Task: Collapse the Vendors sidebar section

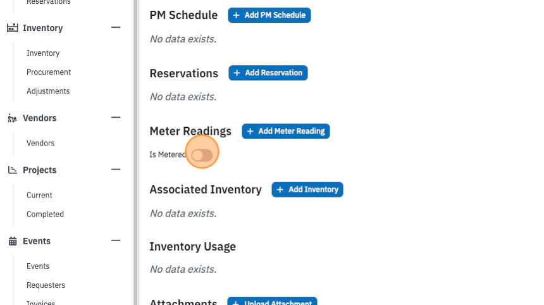Action: pos(116,118)
